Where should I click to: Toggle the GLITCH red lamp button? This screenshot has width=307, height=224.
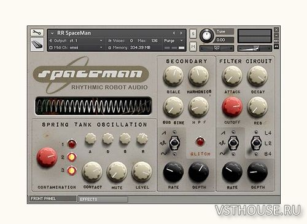(200, 142)
